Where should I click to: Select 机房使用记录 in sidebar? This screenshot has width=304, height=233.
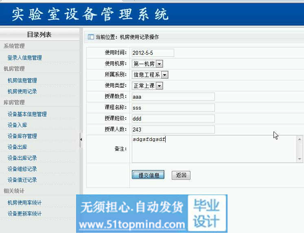22,91
